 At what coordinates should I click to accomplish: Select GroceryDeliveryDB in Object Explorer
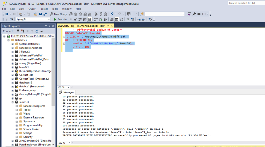(x=35, y=94)
